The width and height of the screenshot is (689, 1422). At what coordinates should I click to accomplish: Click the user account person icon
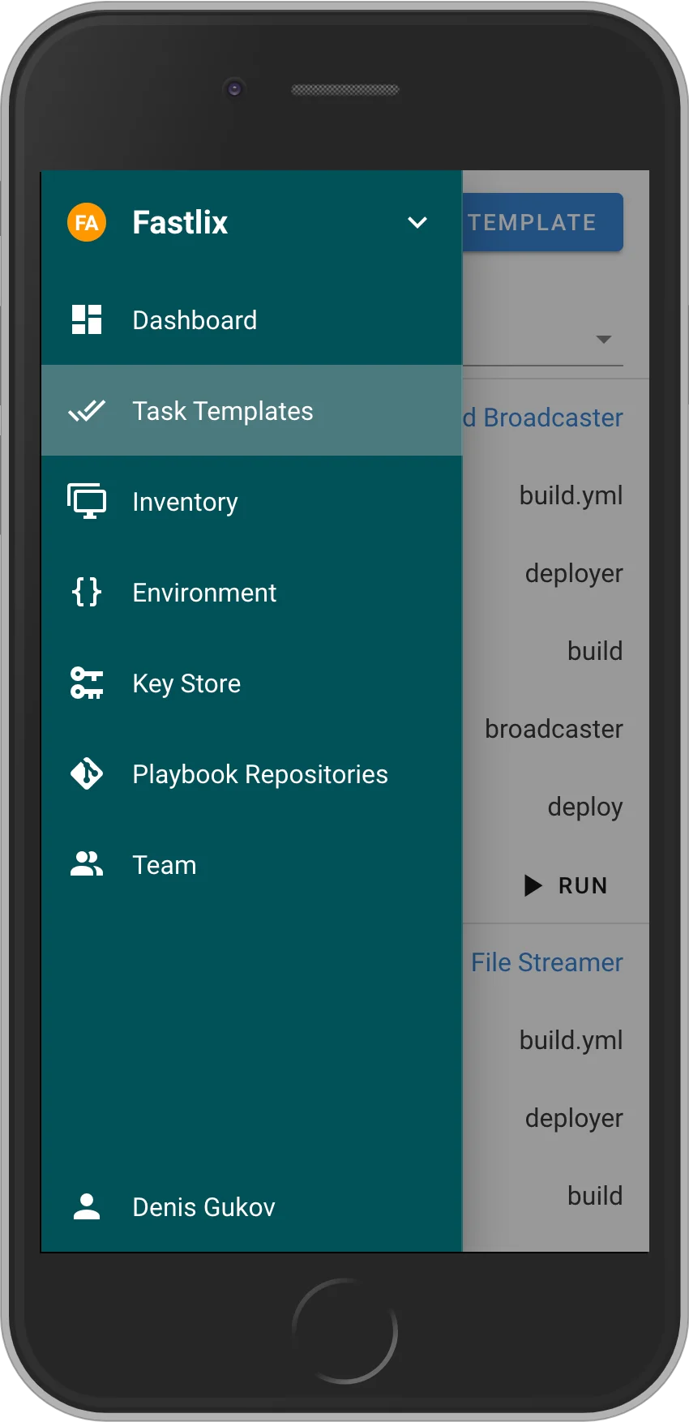tap(87, 1206)
